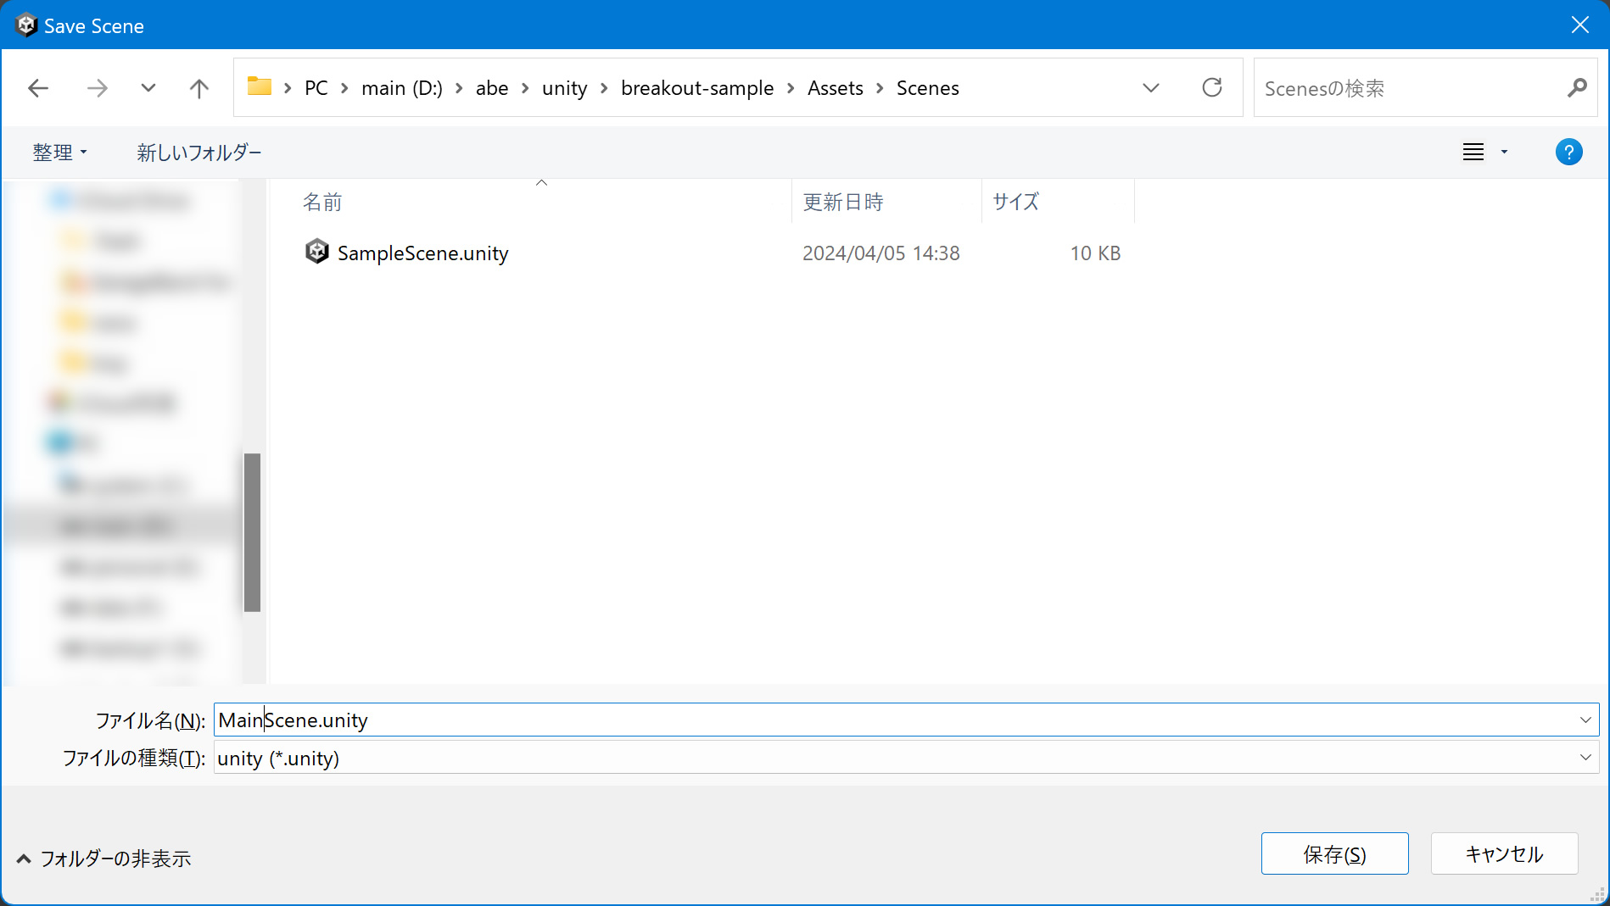Select abe folder in breadcrumb
1610x906 pixels.
point(492,87)
